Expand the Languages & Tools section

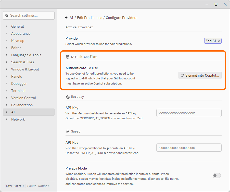click(26, 55)
